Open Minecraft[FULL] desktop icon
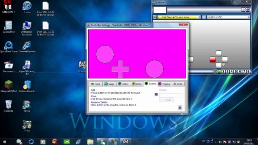 point(8,86)
